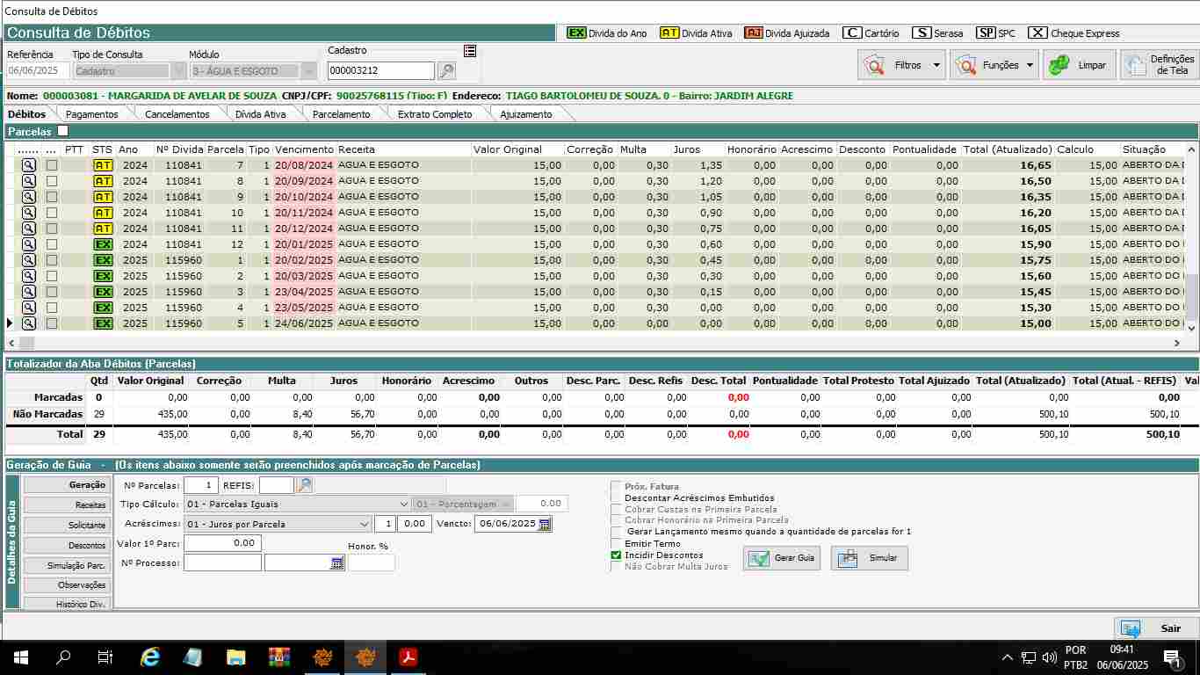Click the Gerar Guia button

(x=782, y=558)
